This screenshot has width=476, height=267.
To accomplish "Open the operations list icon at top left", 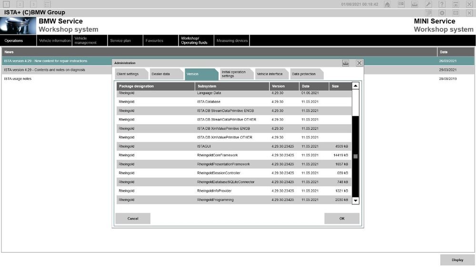I will [47, 4].
